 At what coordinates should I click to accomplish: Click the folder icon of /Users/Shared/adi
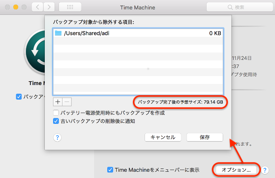coord(58,33)
